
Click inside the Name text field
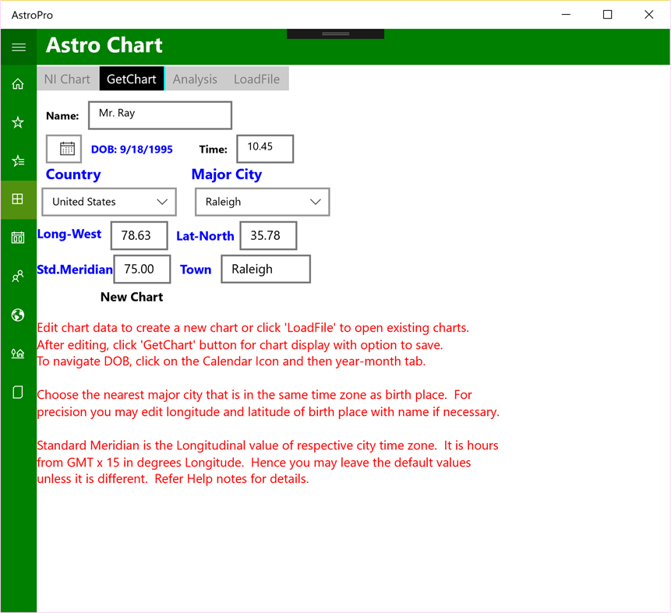tap(160, 114)
